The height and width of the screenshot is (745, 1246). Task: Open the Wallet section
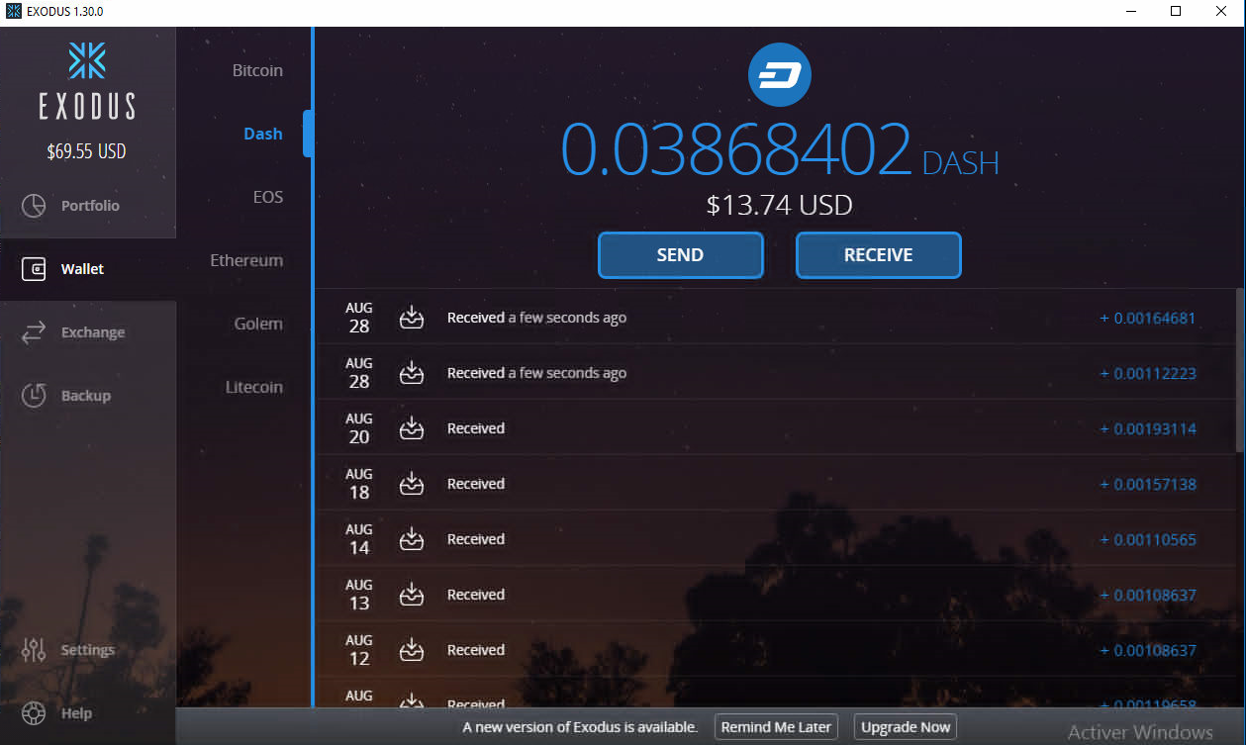[x=88, y=269]
